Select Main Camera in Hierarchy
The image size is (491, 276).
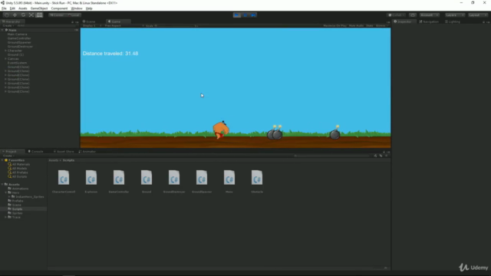[17, 34]
